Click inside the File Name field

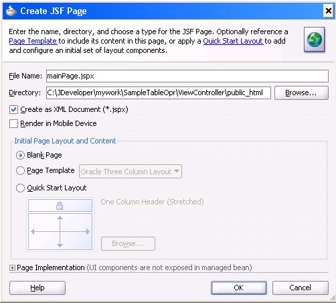pyautogui.click(x=187, y=76)
